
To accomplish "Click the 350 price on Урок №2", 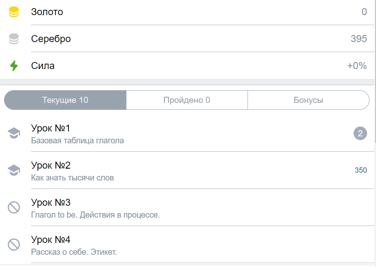I will 361,170.
